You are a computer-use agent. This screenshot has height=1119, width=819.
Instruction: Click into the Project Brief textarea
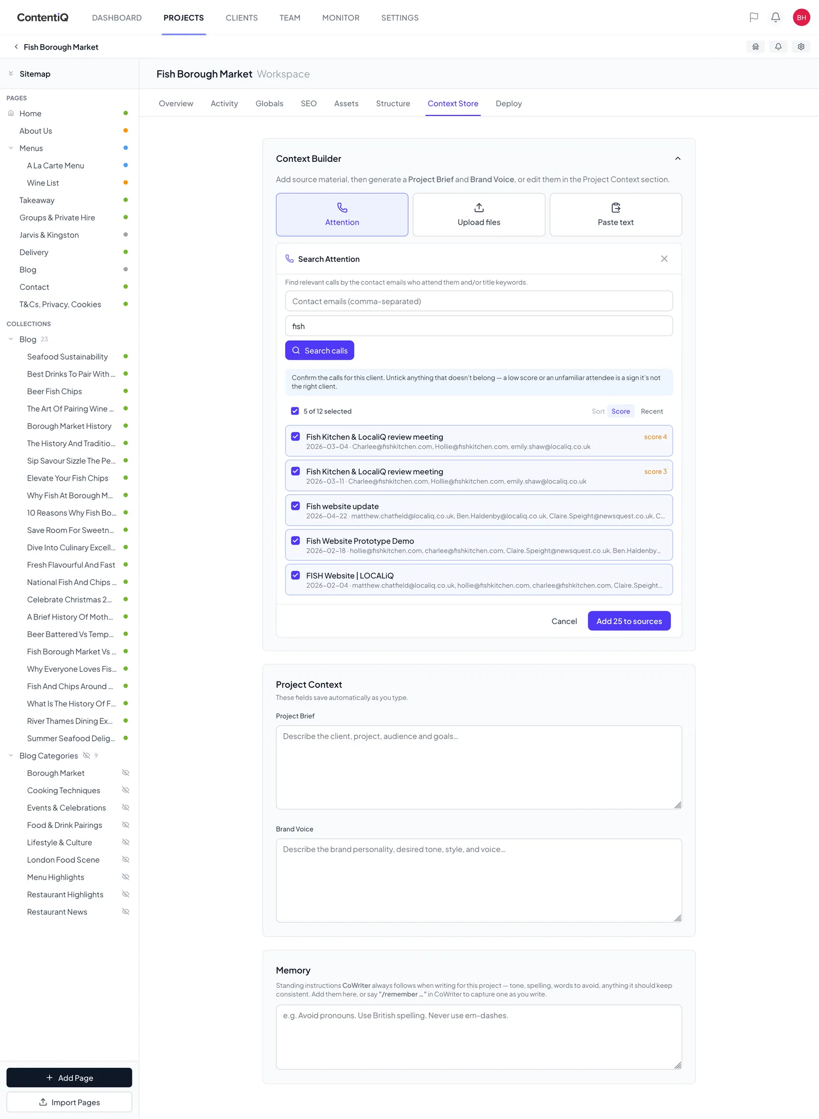[x=479, y=768]
